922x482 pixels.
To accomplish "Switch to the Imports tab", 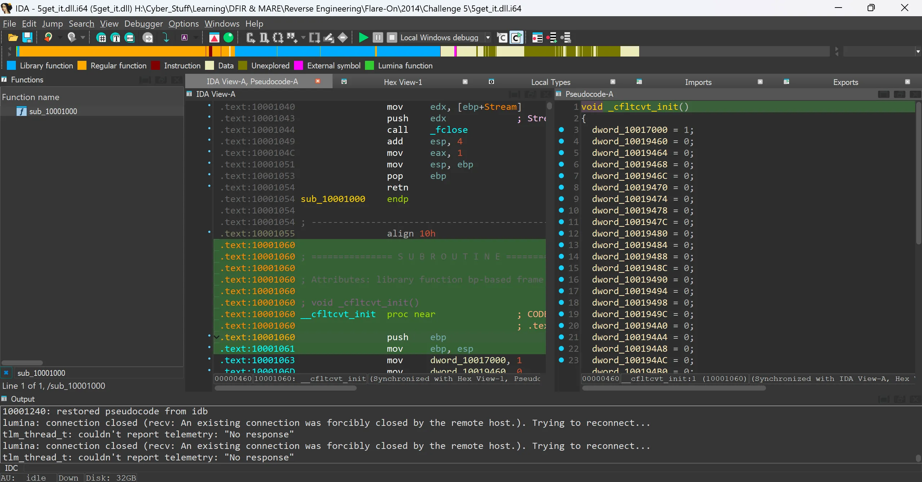I will tap(698, 82).
